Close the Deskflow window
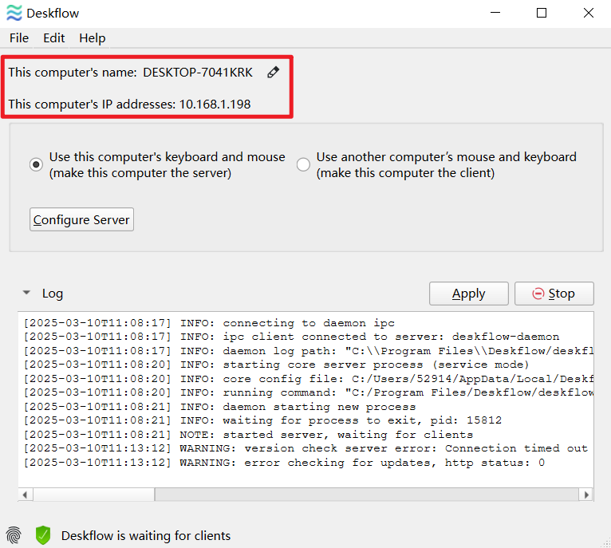 589,13
